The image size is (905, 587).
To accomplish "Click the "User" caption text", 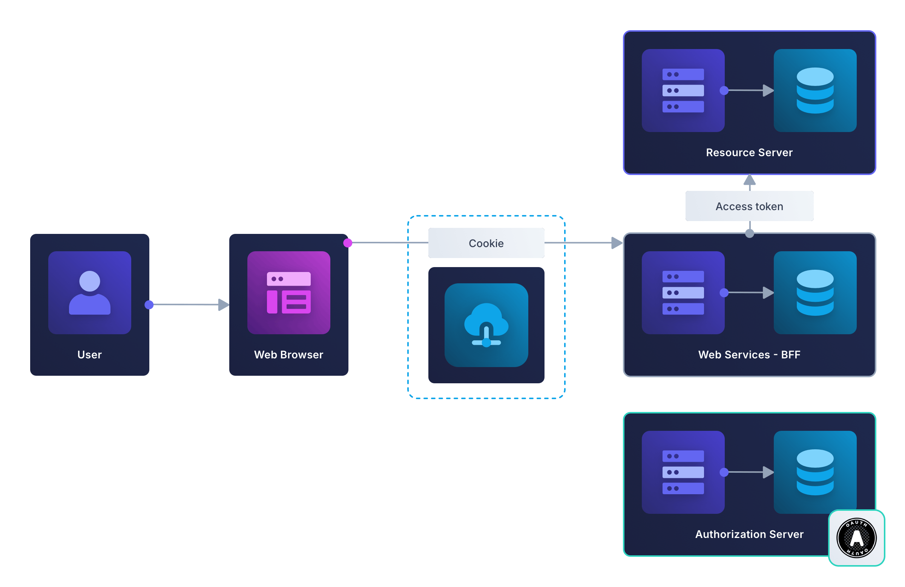I will coord(90,355).
